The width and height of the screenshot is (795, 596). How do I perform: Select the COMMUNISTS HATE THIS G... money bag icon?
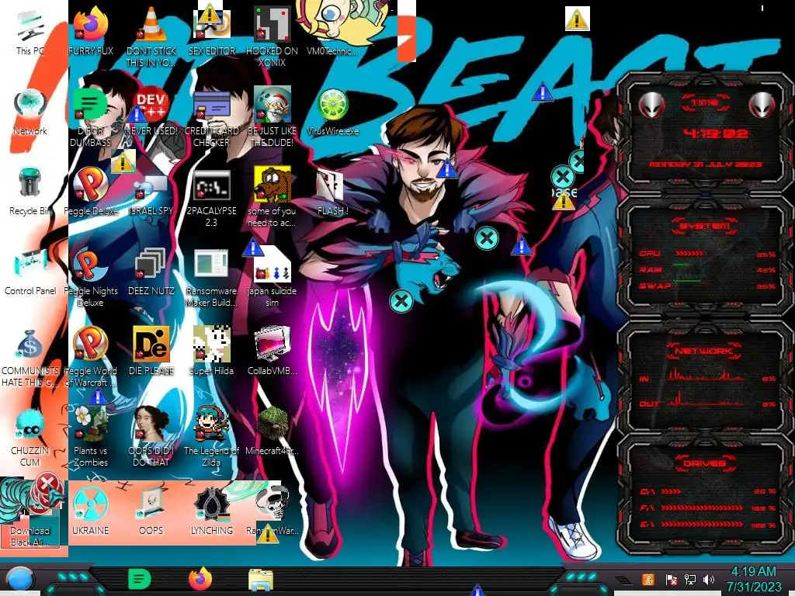(30, 357)
